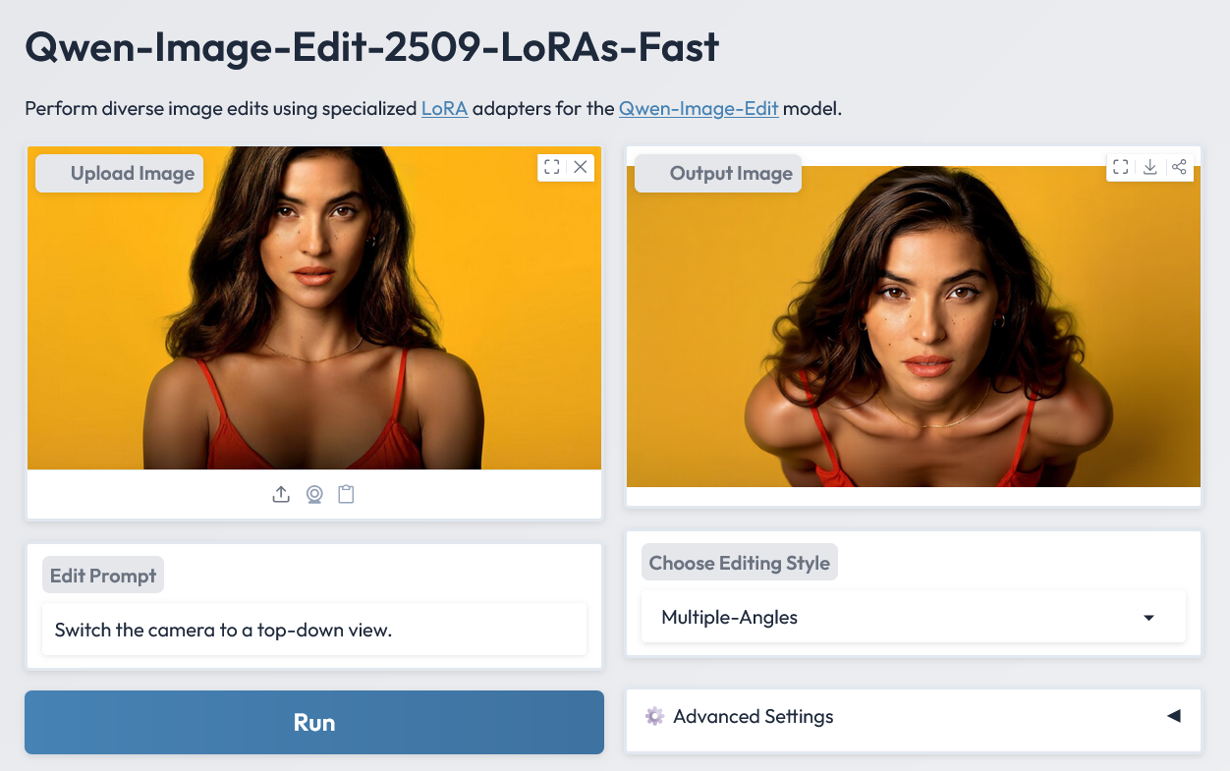Follow the Qwen-Image-Edit model link
This screenshot has height=771, width=1230.
pos(699,108)
